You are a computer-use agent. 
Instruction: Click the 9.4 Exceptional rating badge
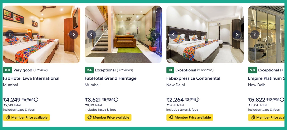pos(90,70)
